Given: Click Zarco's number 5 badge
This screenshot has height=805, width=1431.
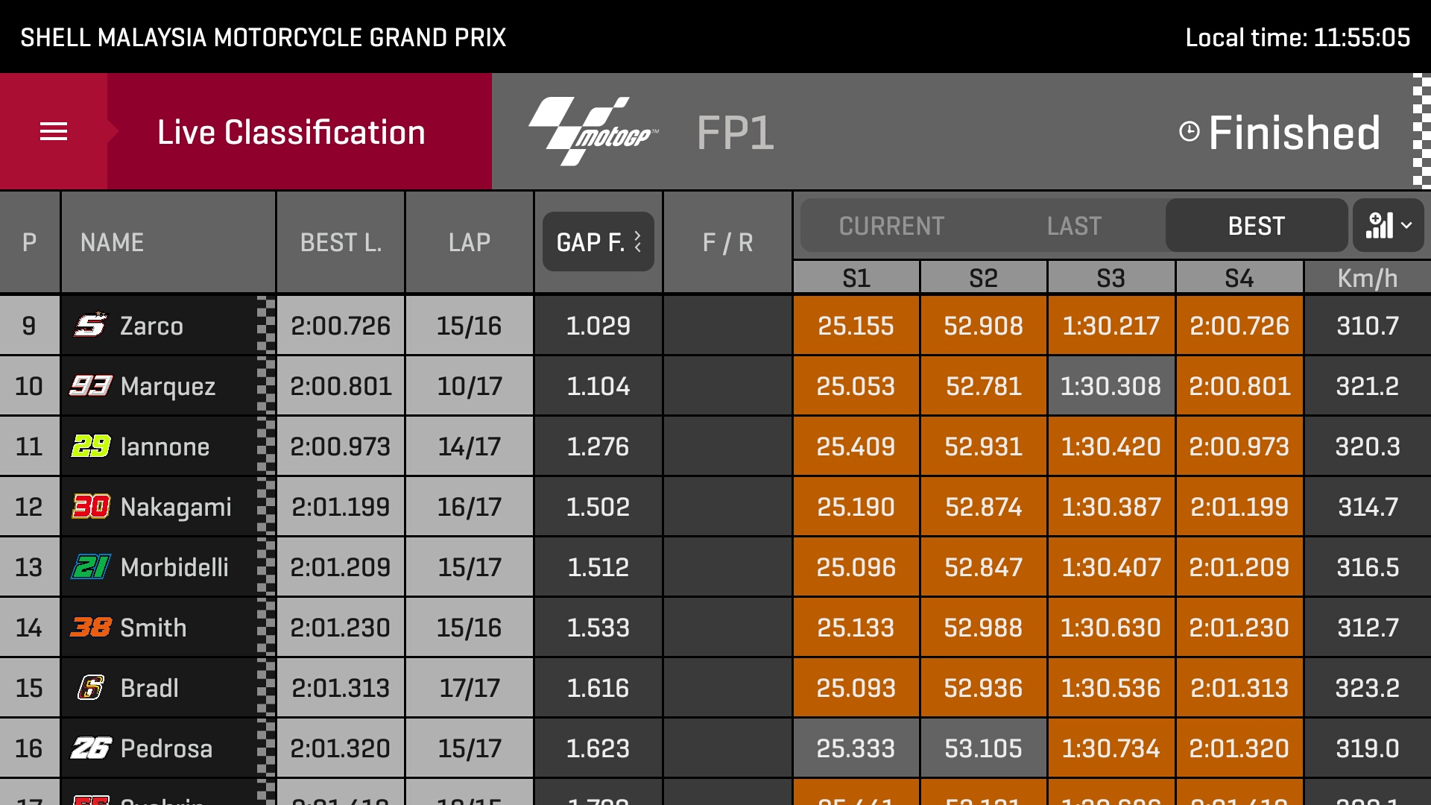Looking at the screenshot, I should [x=90, y=325].
